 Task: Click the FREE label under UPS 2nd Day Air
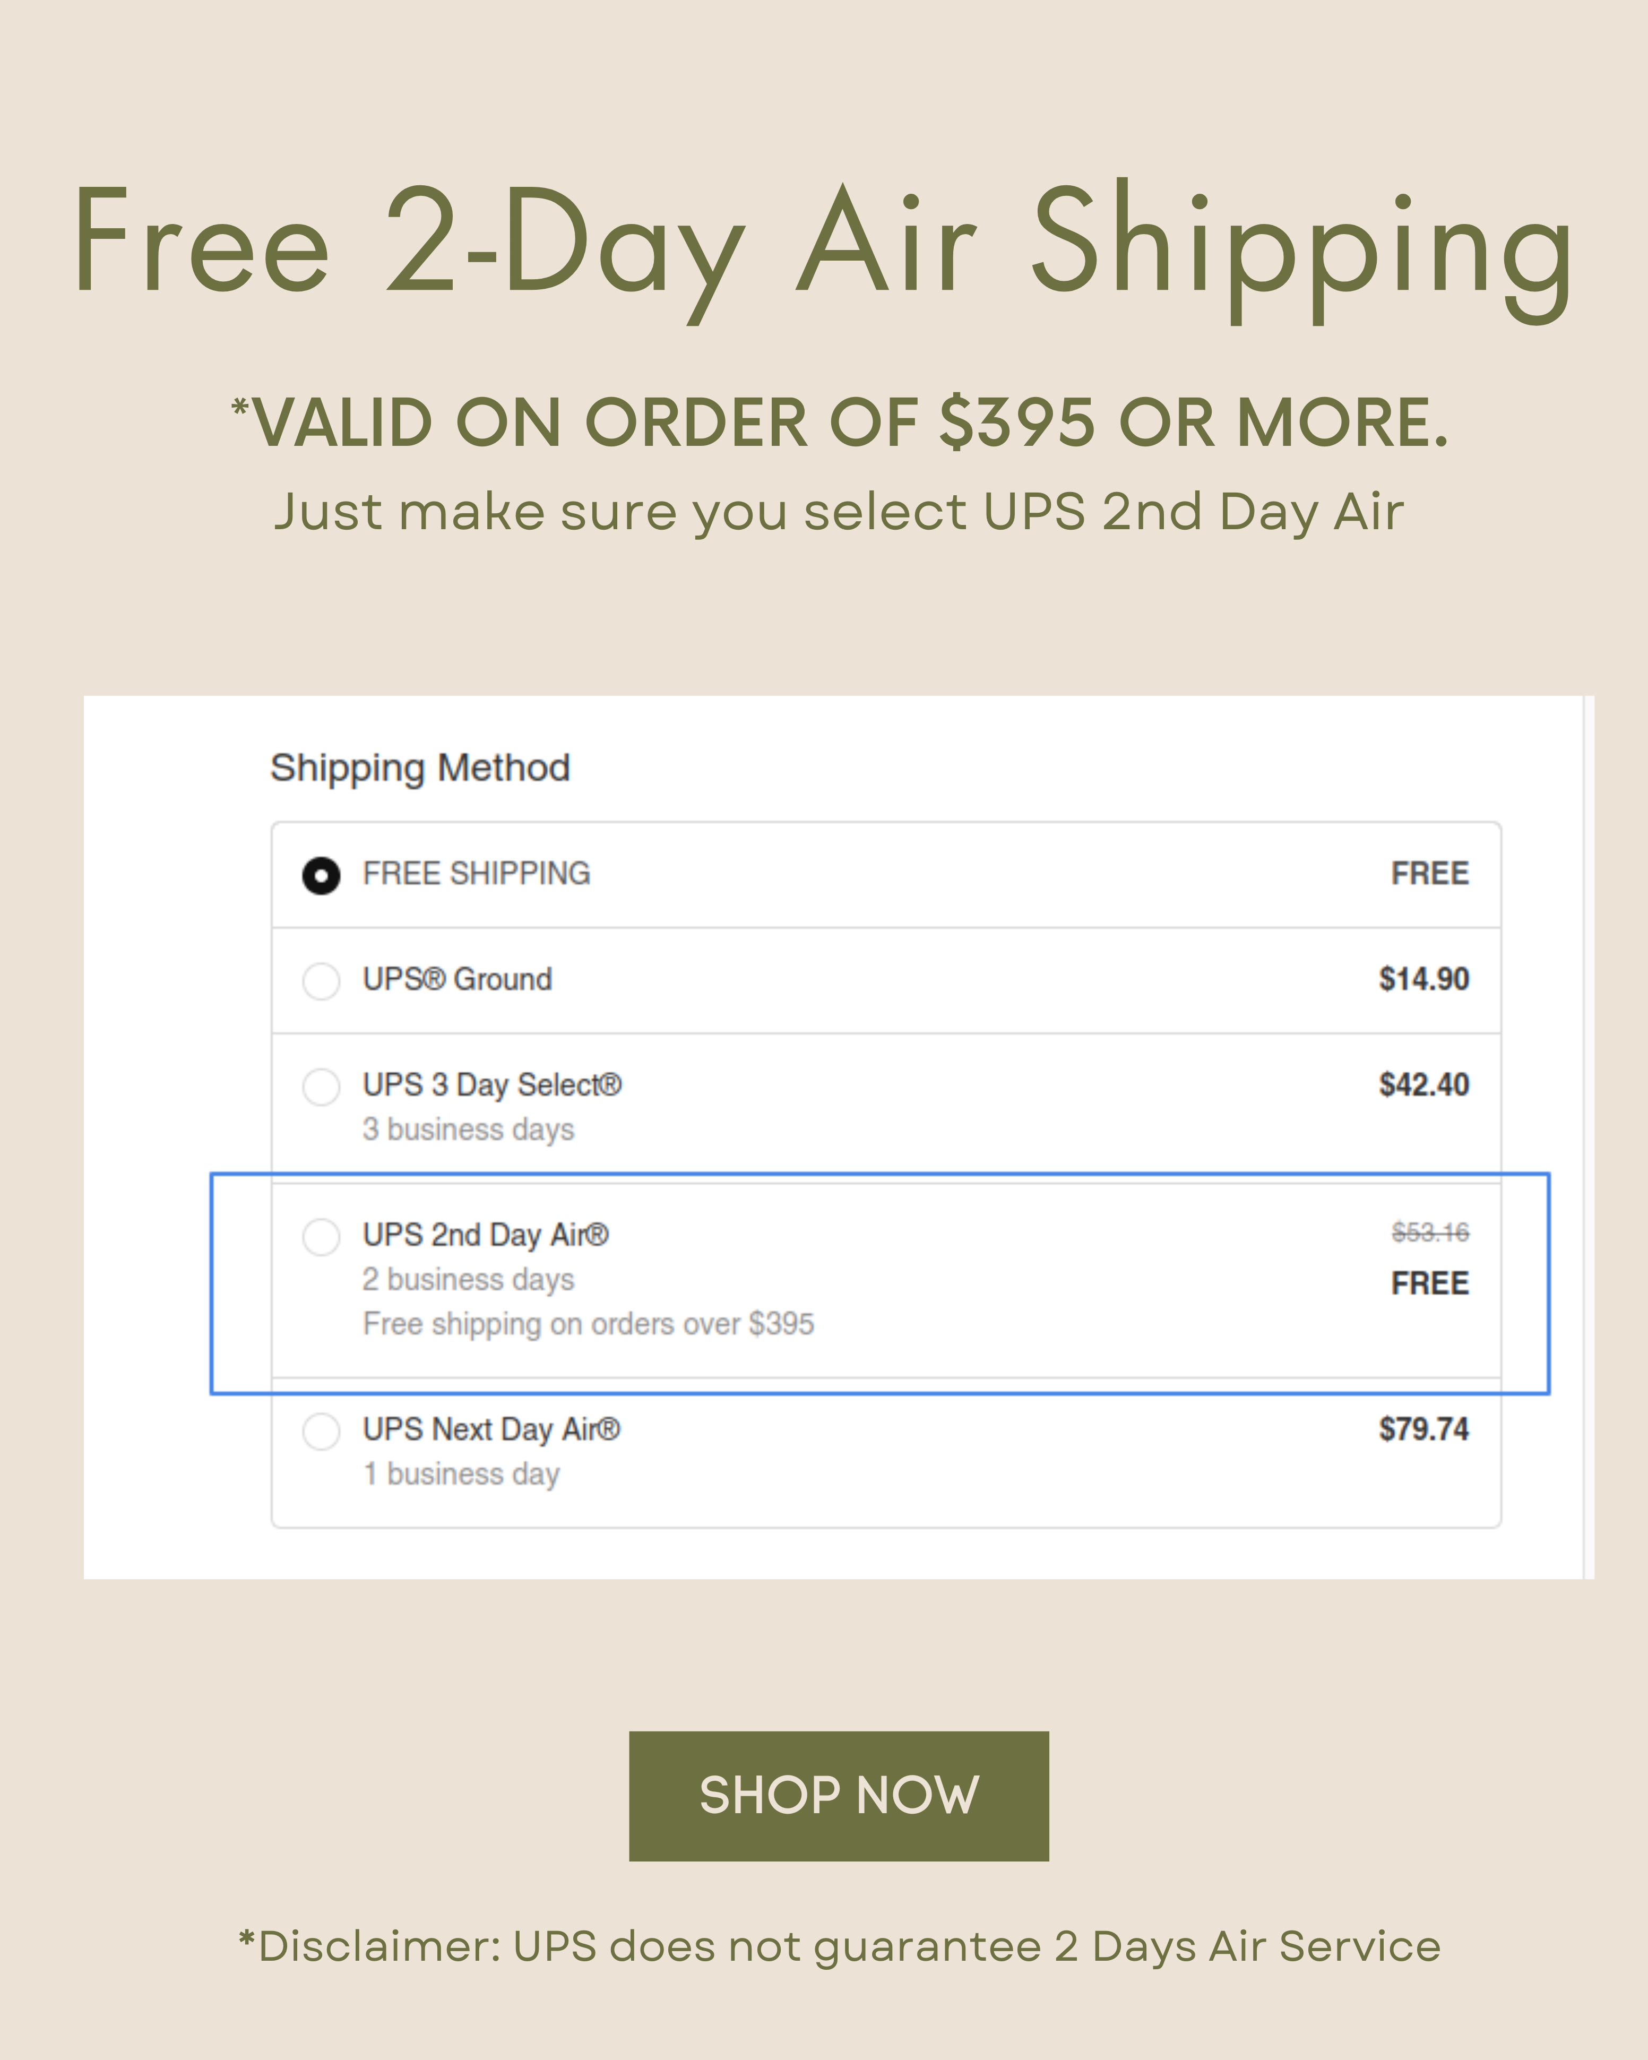pyautogui.click(x=1430, y=1283)
